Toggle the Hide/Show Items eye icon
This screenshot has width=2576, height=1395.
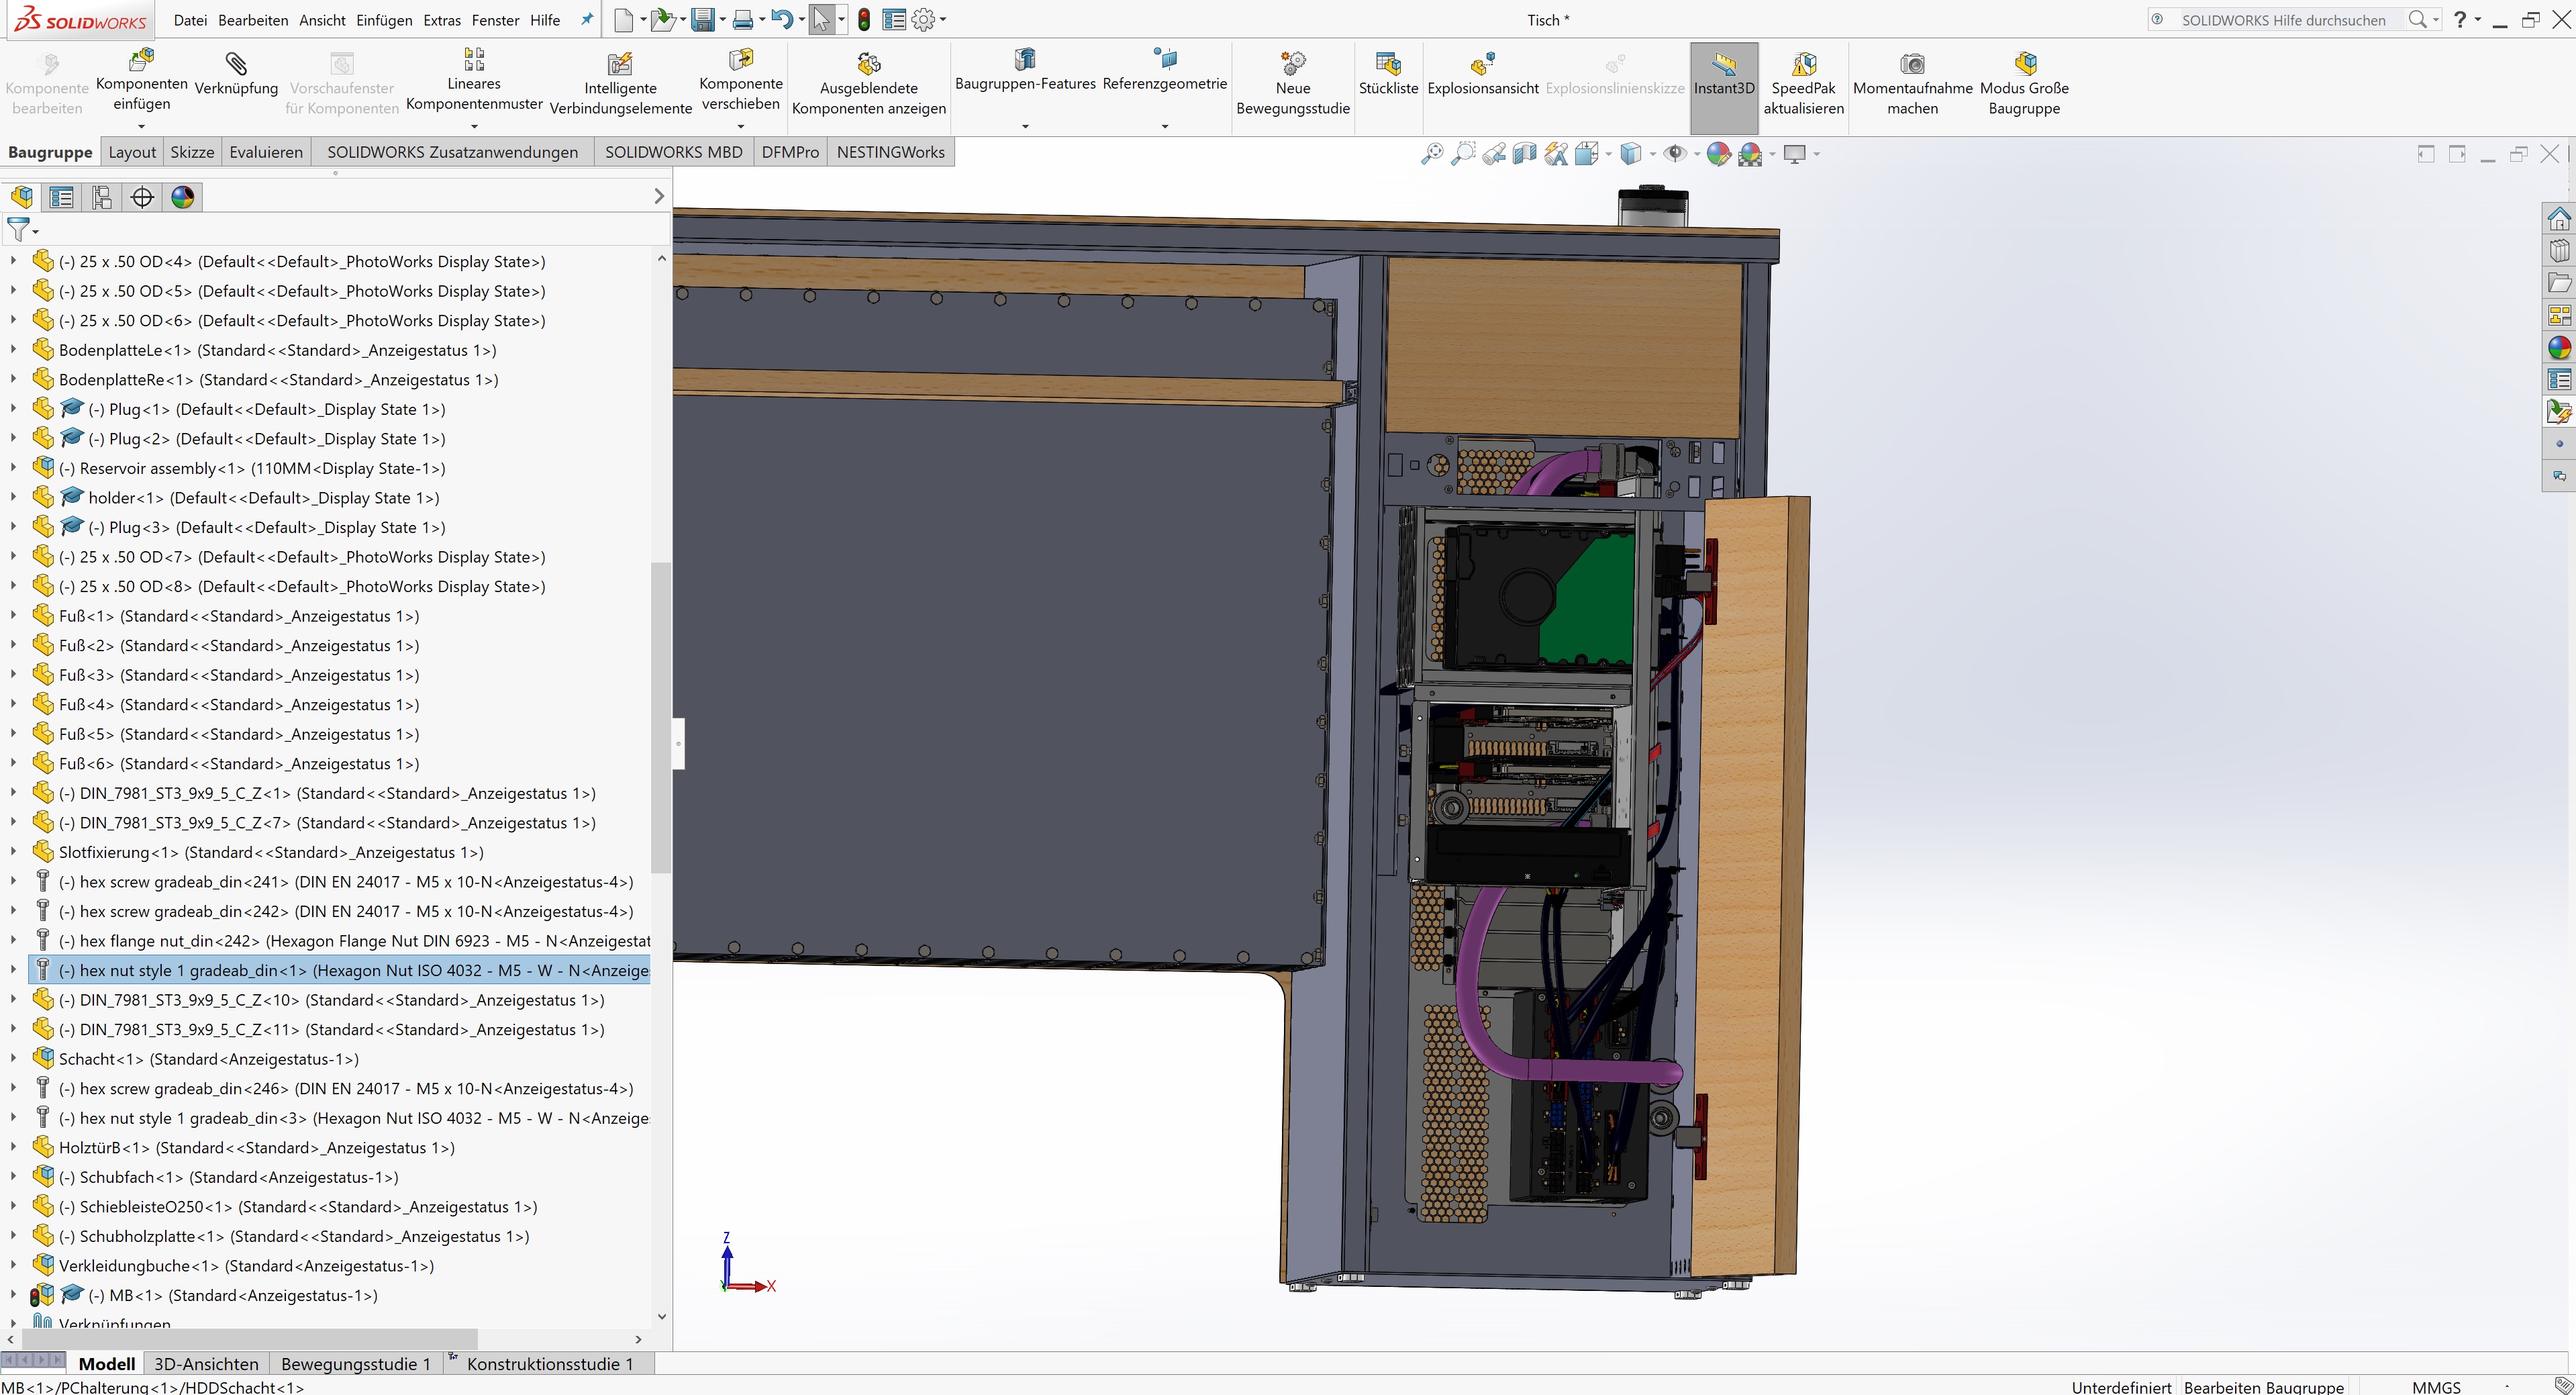(x=1675, y=154)
